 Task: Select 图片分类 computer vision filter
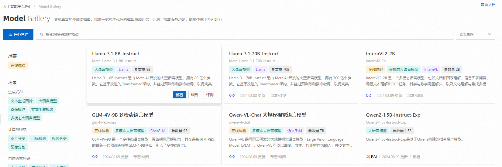(18, 139)
